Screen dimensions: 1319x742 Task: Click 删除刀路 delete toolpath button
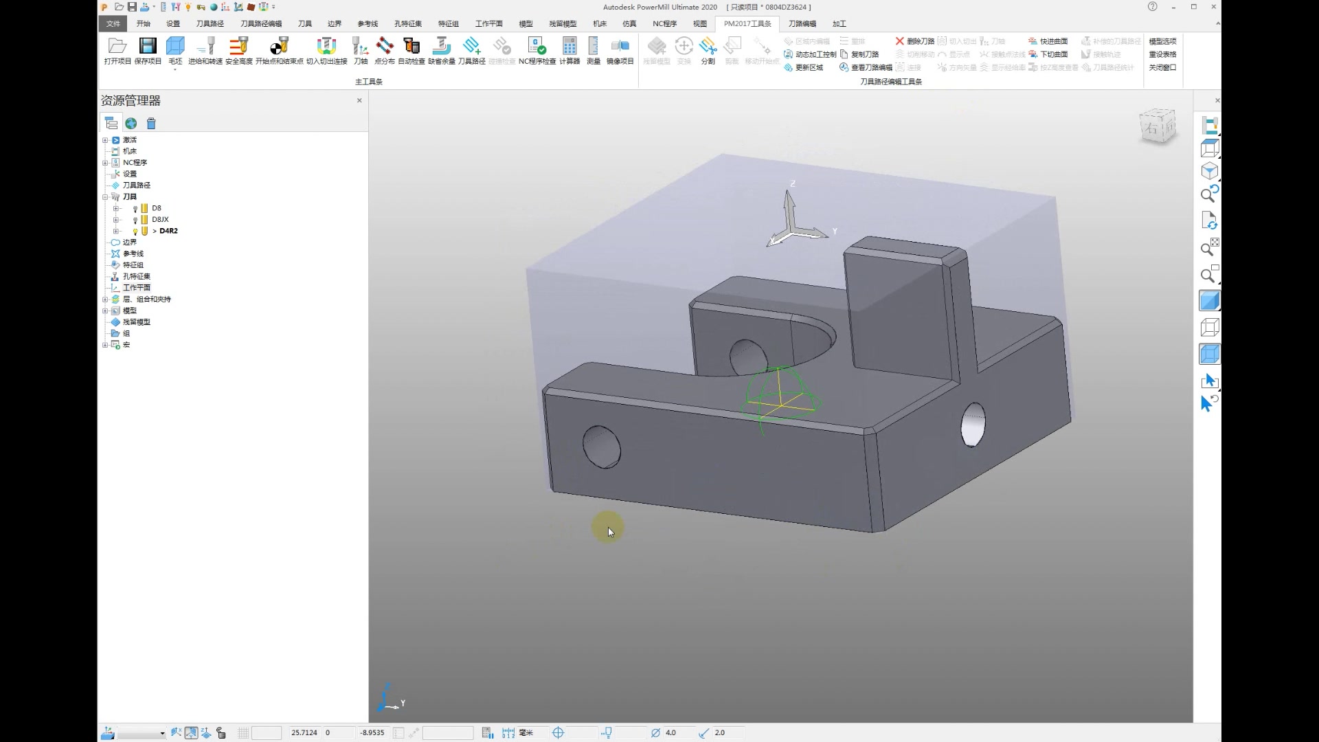[914, 41]
